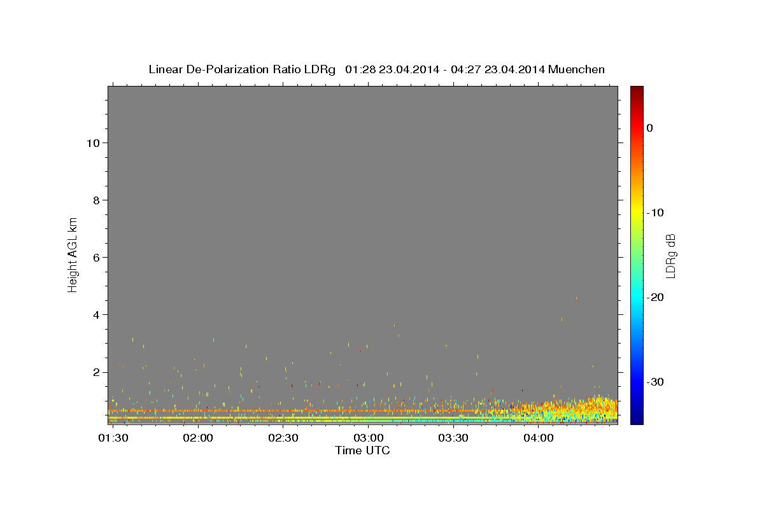The height and width of the screenshot is (509, 764).
Task: Click the 04:00 time tick label
Action: (539, 438)
